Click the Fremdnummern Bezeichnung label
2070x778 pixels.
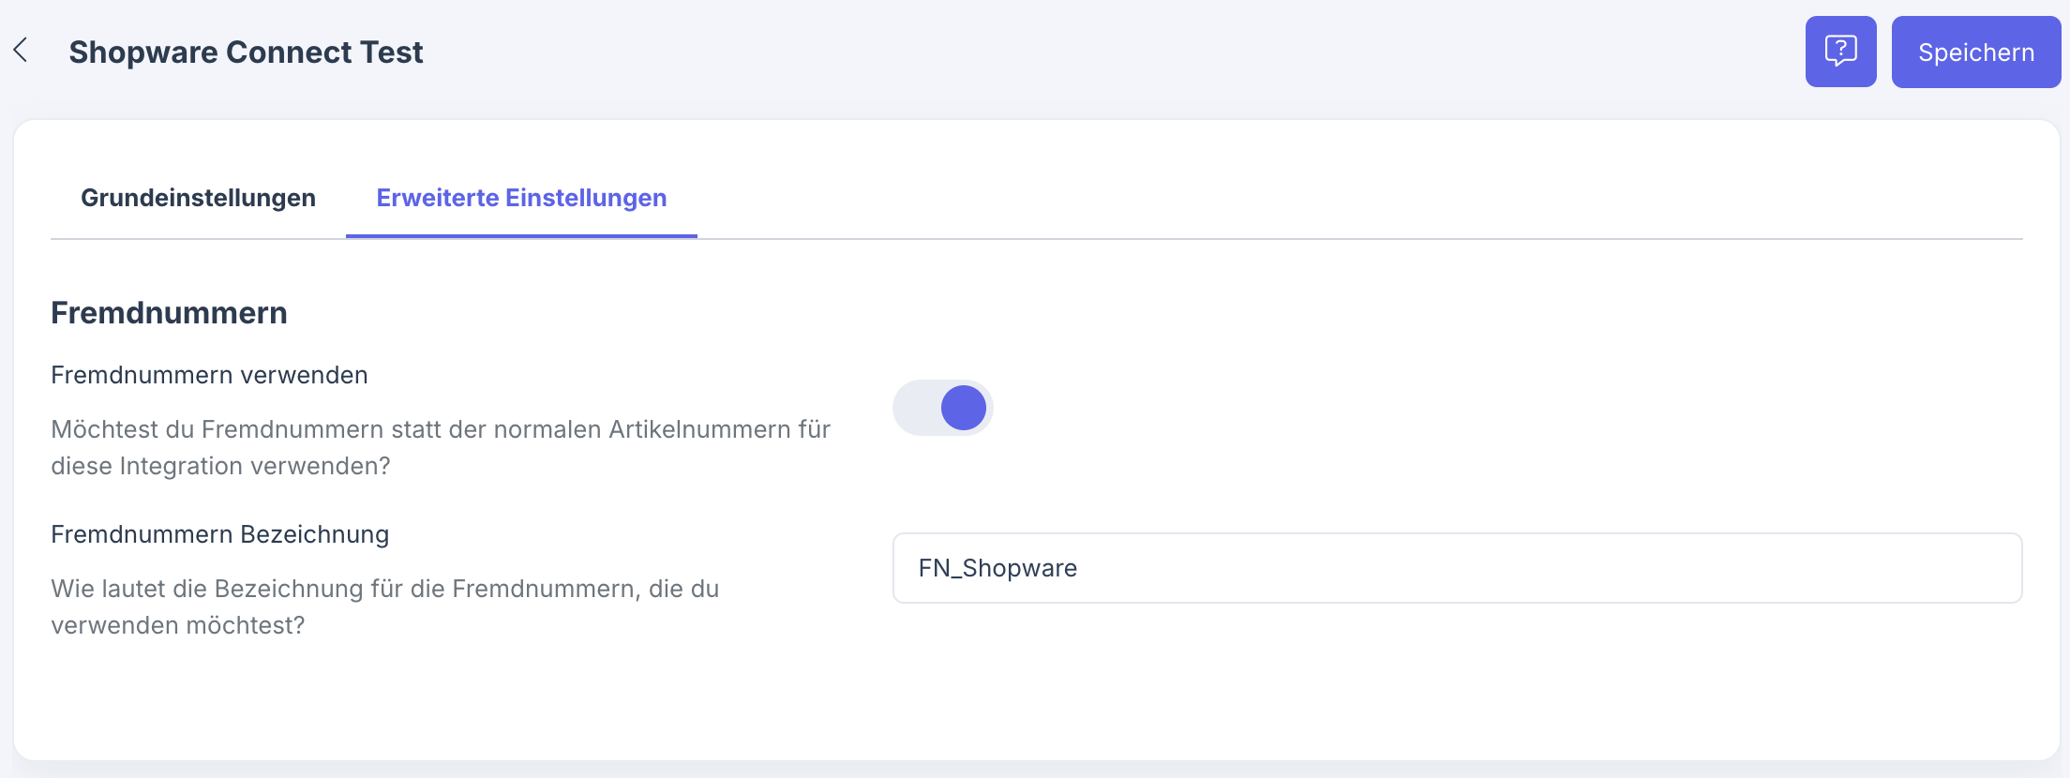tap(219, 534)
